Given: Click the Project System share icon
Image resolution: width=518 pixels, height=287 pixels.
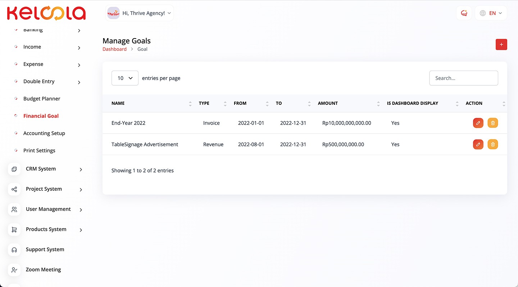Looking at the screenshot, I should pyautogui.click(x=14, y=189).
